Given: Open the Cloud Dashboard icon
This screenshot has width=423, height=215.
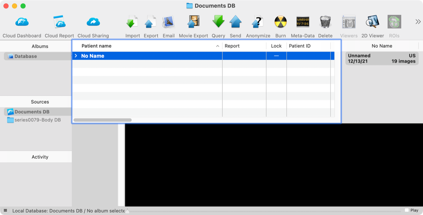Looking at the screenshot, I should 21,23.
